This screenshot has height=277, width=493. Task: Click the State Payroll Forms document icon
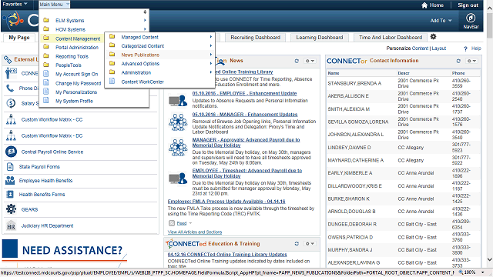10,166
